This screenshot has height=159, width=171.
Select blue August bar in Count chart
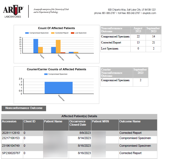tap(36, 46)
